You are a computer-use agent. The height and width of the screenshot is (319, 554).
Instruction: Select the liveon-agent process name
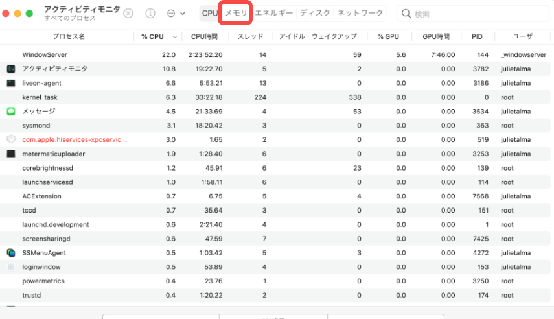tap(41, 83)
